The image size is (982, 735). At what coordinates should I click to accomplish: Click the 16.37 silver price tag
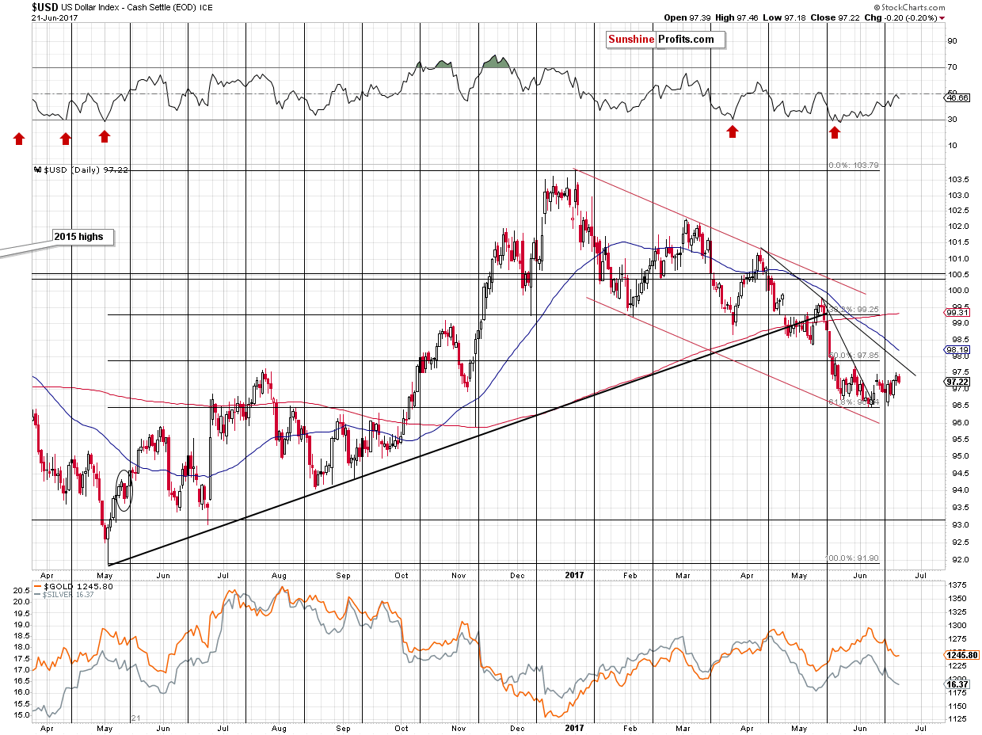point(958,684)
